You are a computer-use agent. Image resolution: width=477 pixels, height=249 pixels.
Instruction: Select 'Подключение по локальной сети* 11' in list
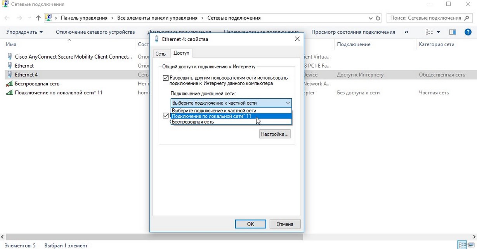pyautogui.click(x=231, y=116)
